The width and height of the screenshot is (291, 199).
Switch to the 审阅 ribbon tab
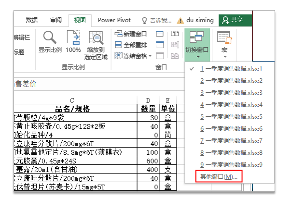point(56,20)
